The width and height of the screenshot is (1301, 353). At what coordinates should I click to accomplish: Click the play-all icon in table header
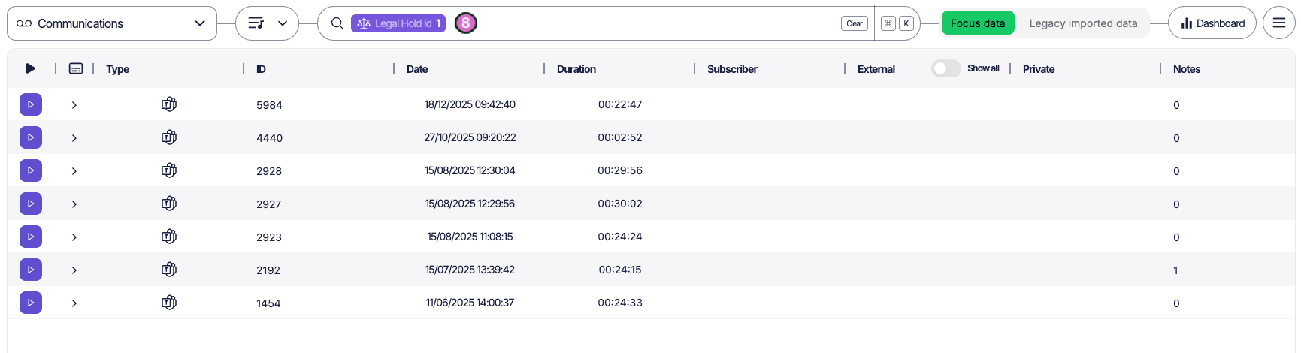tap(31, 68)
